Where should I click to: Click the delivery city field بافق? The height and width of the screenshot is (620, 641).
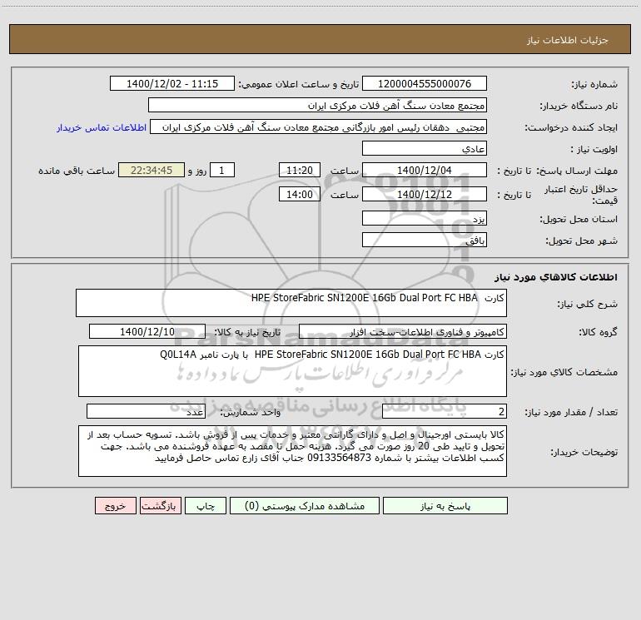click(x=425, y=240)
